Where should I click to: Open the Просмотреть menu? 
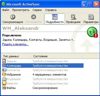click(21, 10)
